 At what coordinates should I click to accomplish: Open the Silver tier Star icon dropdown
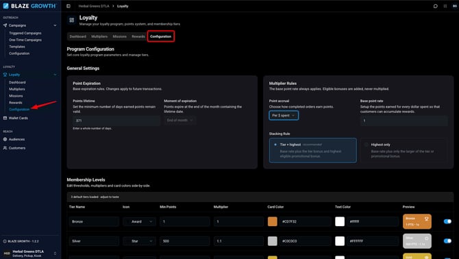pyautogui.click(x=139, y=241)
